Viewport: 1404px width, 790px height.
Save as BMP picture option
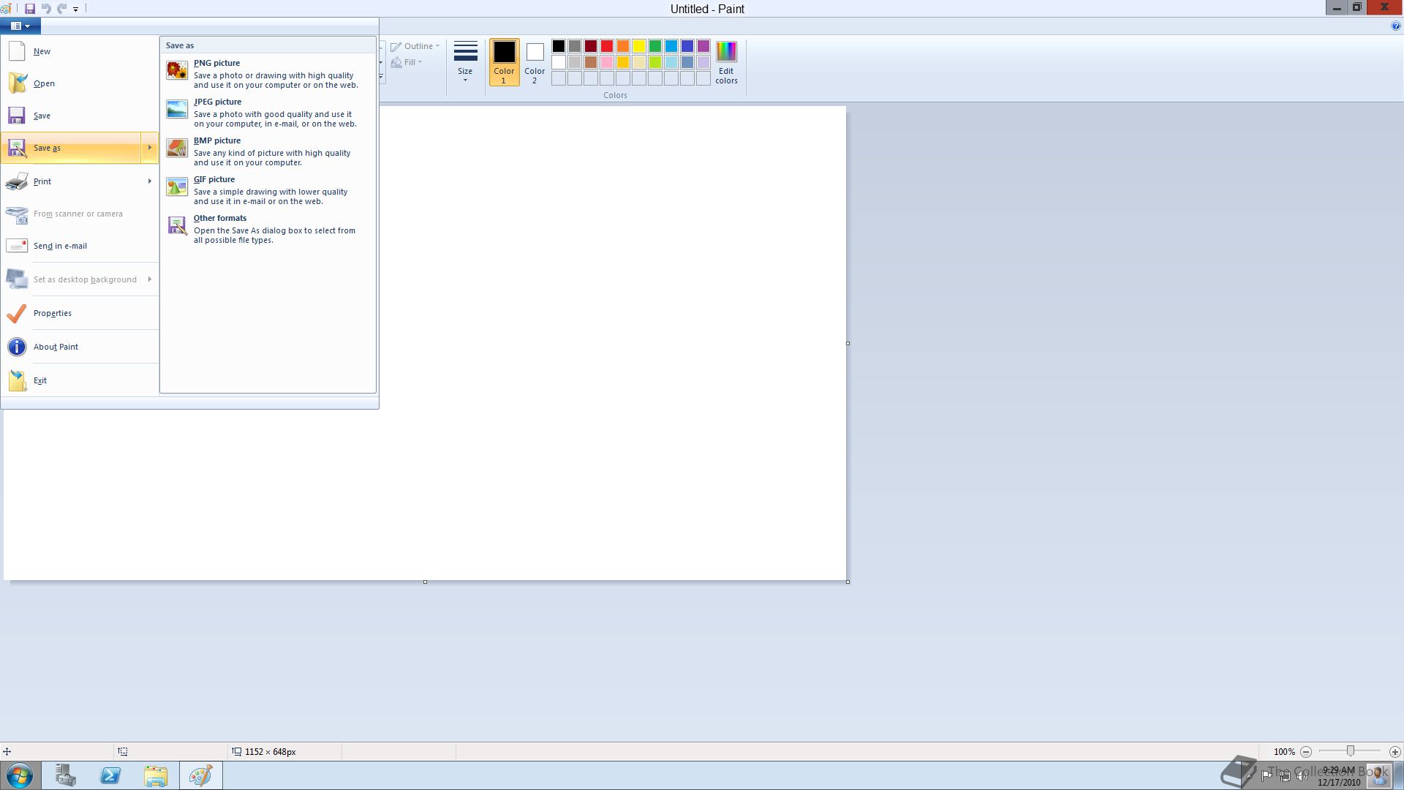tap(268, 151)
